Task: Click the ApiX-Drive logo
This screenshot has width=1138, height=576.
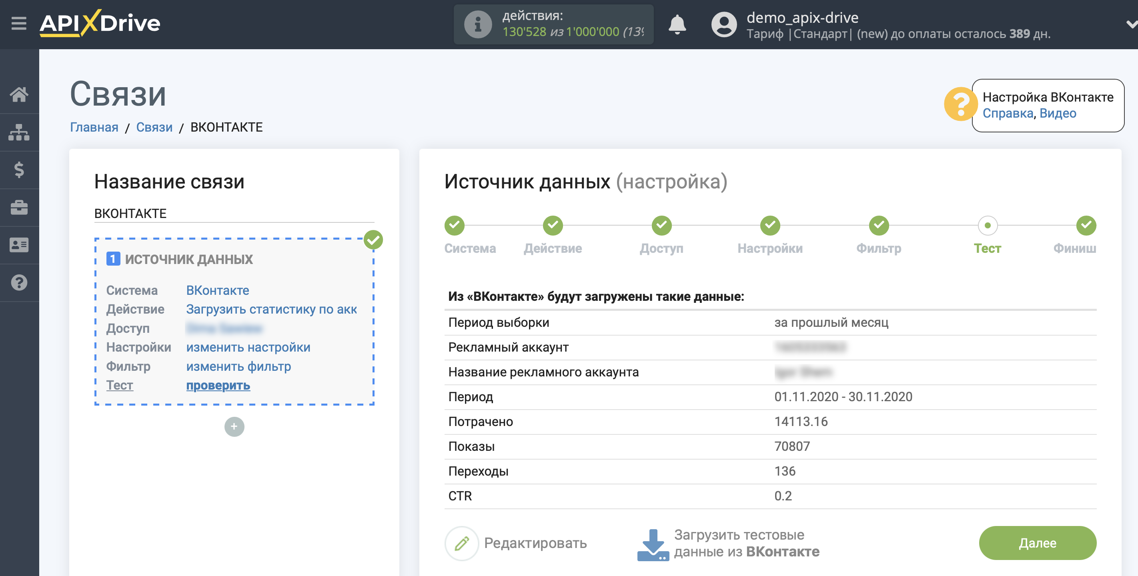Action: [x=100, y=23]
